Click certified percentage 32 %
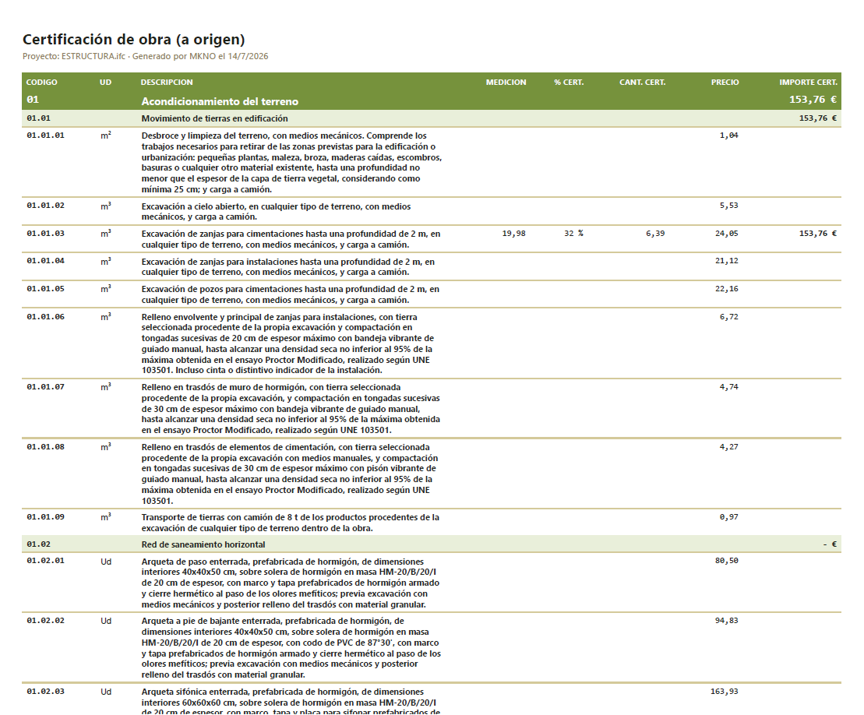The image size is (864, 715). point(573,234)
